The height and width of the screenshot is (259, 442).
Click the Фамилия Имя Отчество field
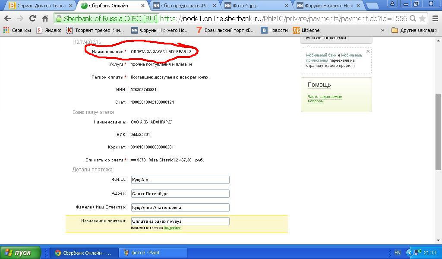pyautogui.click(x=180, y=208)
